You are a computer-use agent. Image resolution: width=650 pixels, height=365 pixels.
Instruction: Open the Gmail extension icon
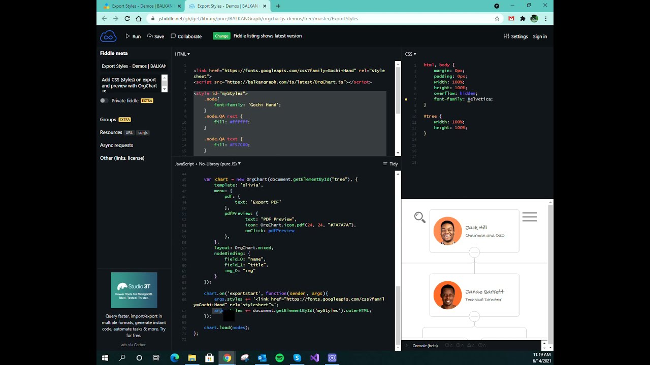pyautogui.click(x=511, y=19)
